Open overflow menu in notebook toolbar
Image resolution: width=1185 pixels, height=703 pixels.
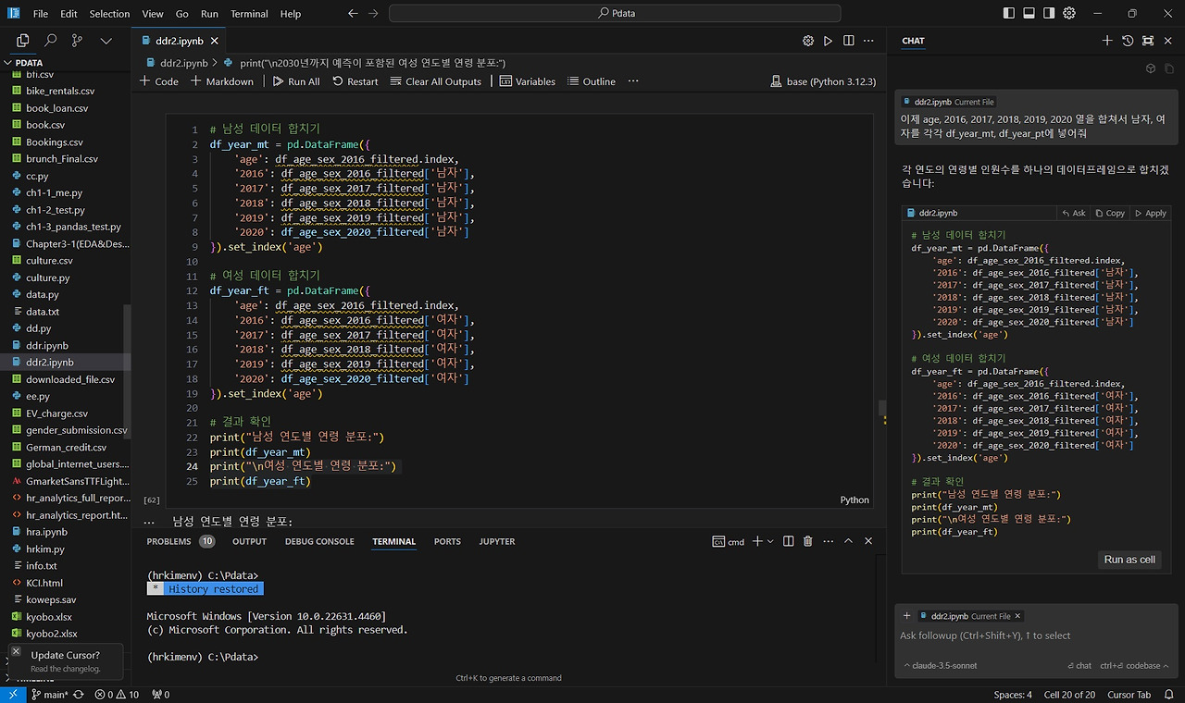[x=633, y=81]
